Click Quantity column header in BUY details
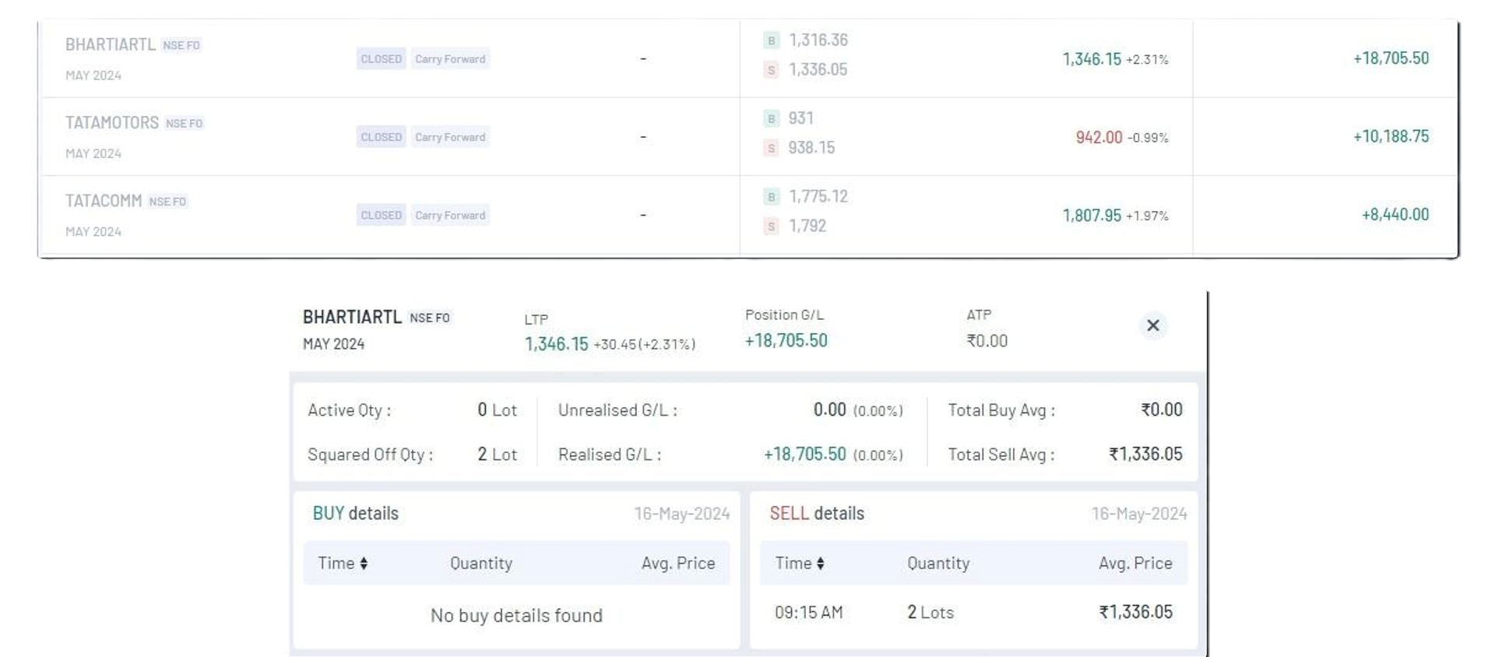The image size is (1495, 657). click(x=481, y=563)
